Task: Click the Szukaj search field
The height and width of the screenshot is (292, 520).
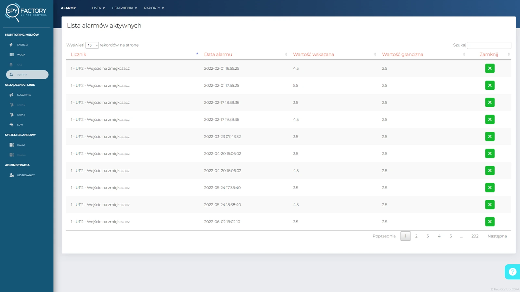Action: click(x=488, y=45)
